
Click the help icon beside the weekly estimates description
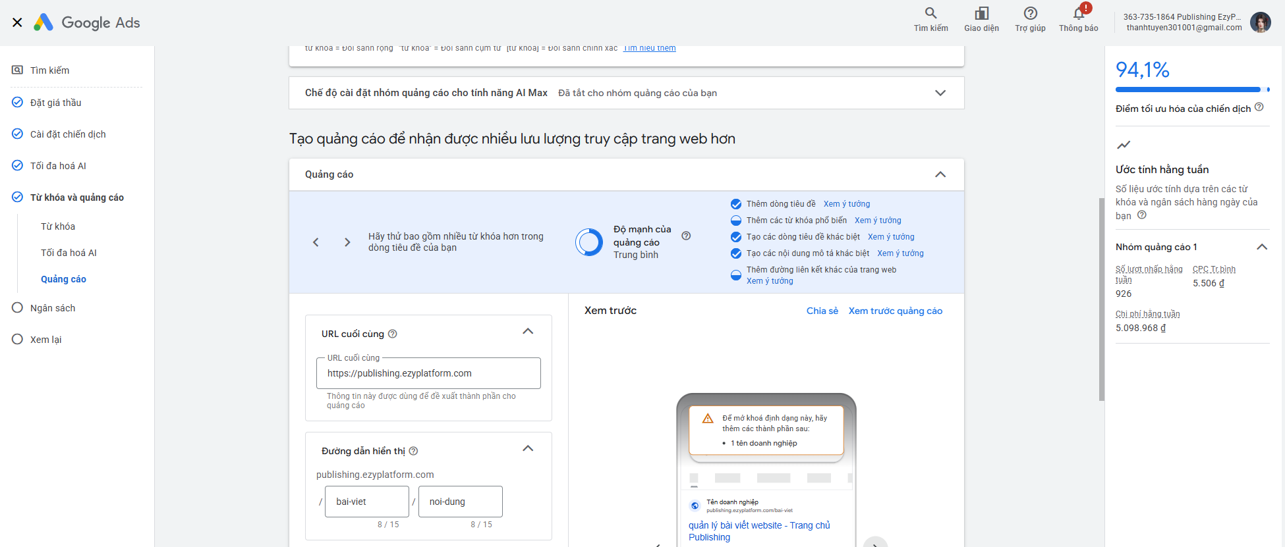pos(1142,215)
